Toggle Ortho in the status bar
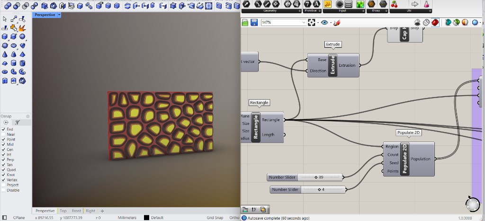485x221 pixels. tap(234, 218)
